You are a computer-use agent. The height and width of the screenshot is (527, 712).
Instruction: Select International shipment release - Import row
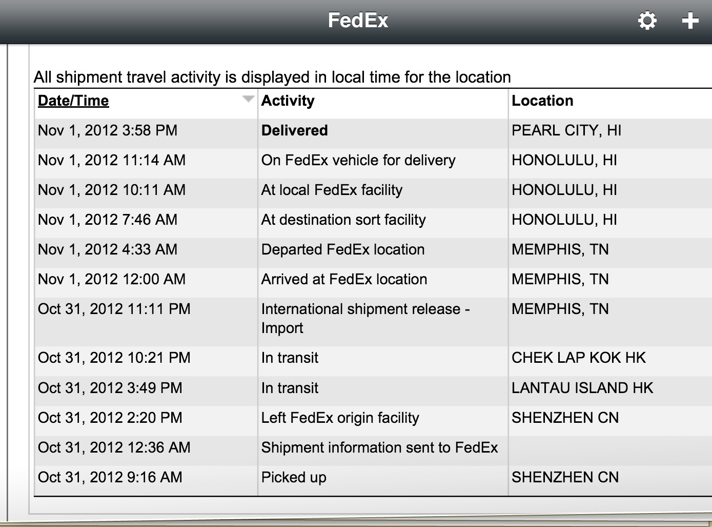pyautogui.click(x=373, y=321)
